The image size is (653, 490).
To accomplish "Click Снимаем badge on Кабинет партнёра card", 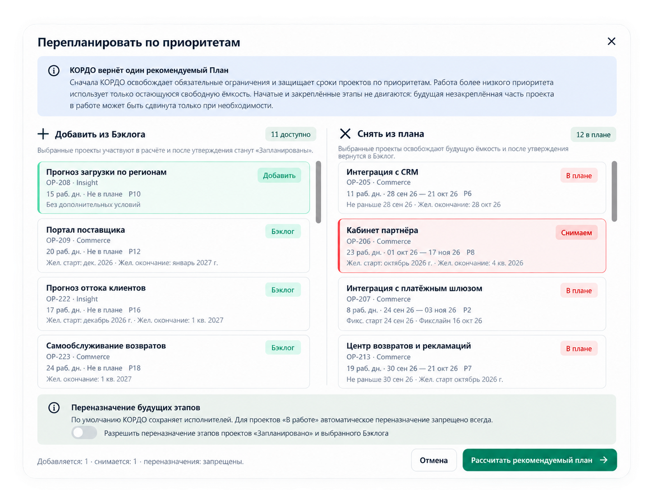I will tap(576, 232).
